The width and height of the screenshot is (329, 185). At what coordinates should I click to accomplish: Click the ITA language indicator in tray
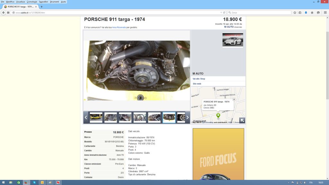(x=311, y=182)
